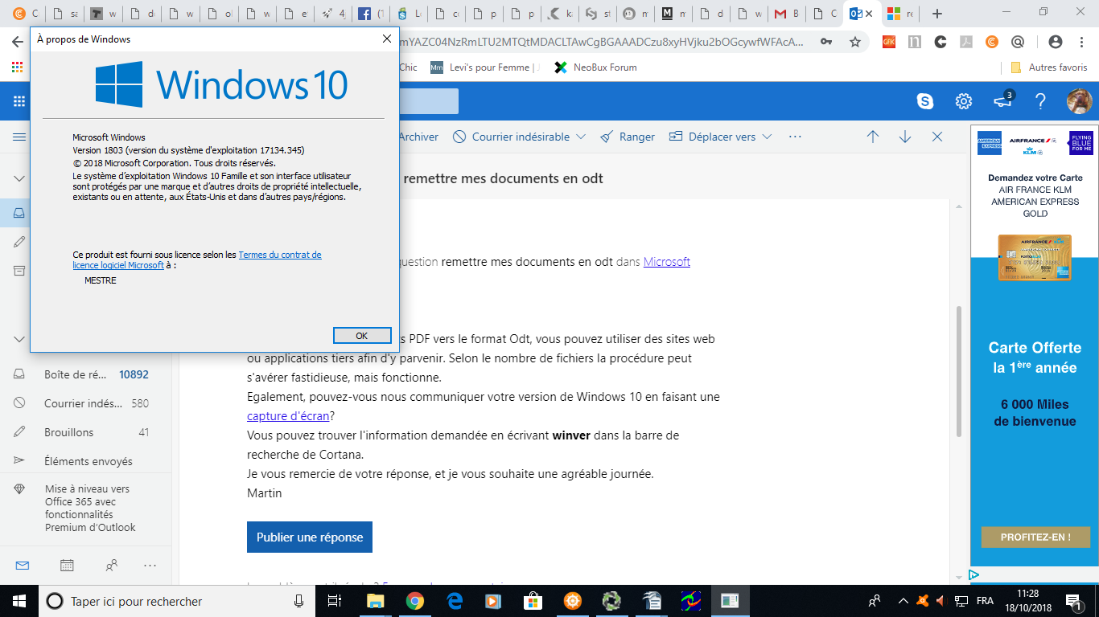Open the Outlook app launcher grid
This screenshot has height=617, width=1099.
(19, 101)
